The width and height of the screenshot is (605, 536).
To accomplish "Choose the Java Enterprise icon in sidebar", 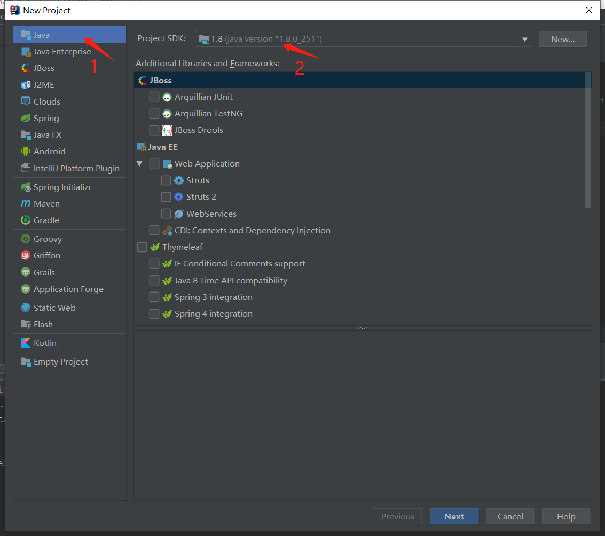I will [26, 52].
